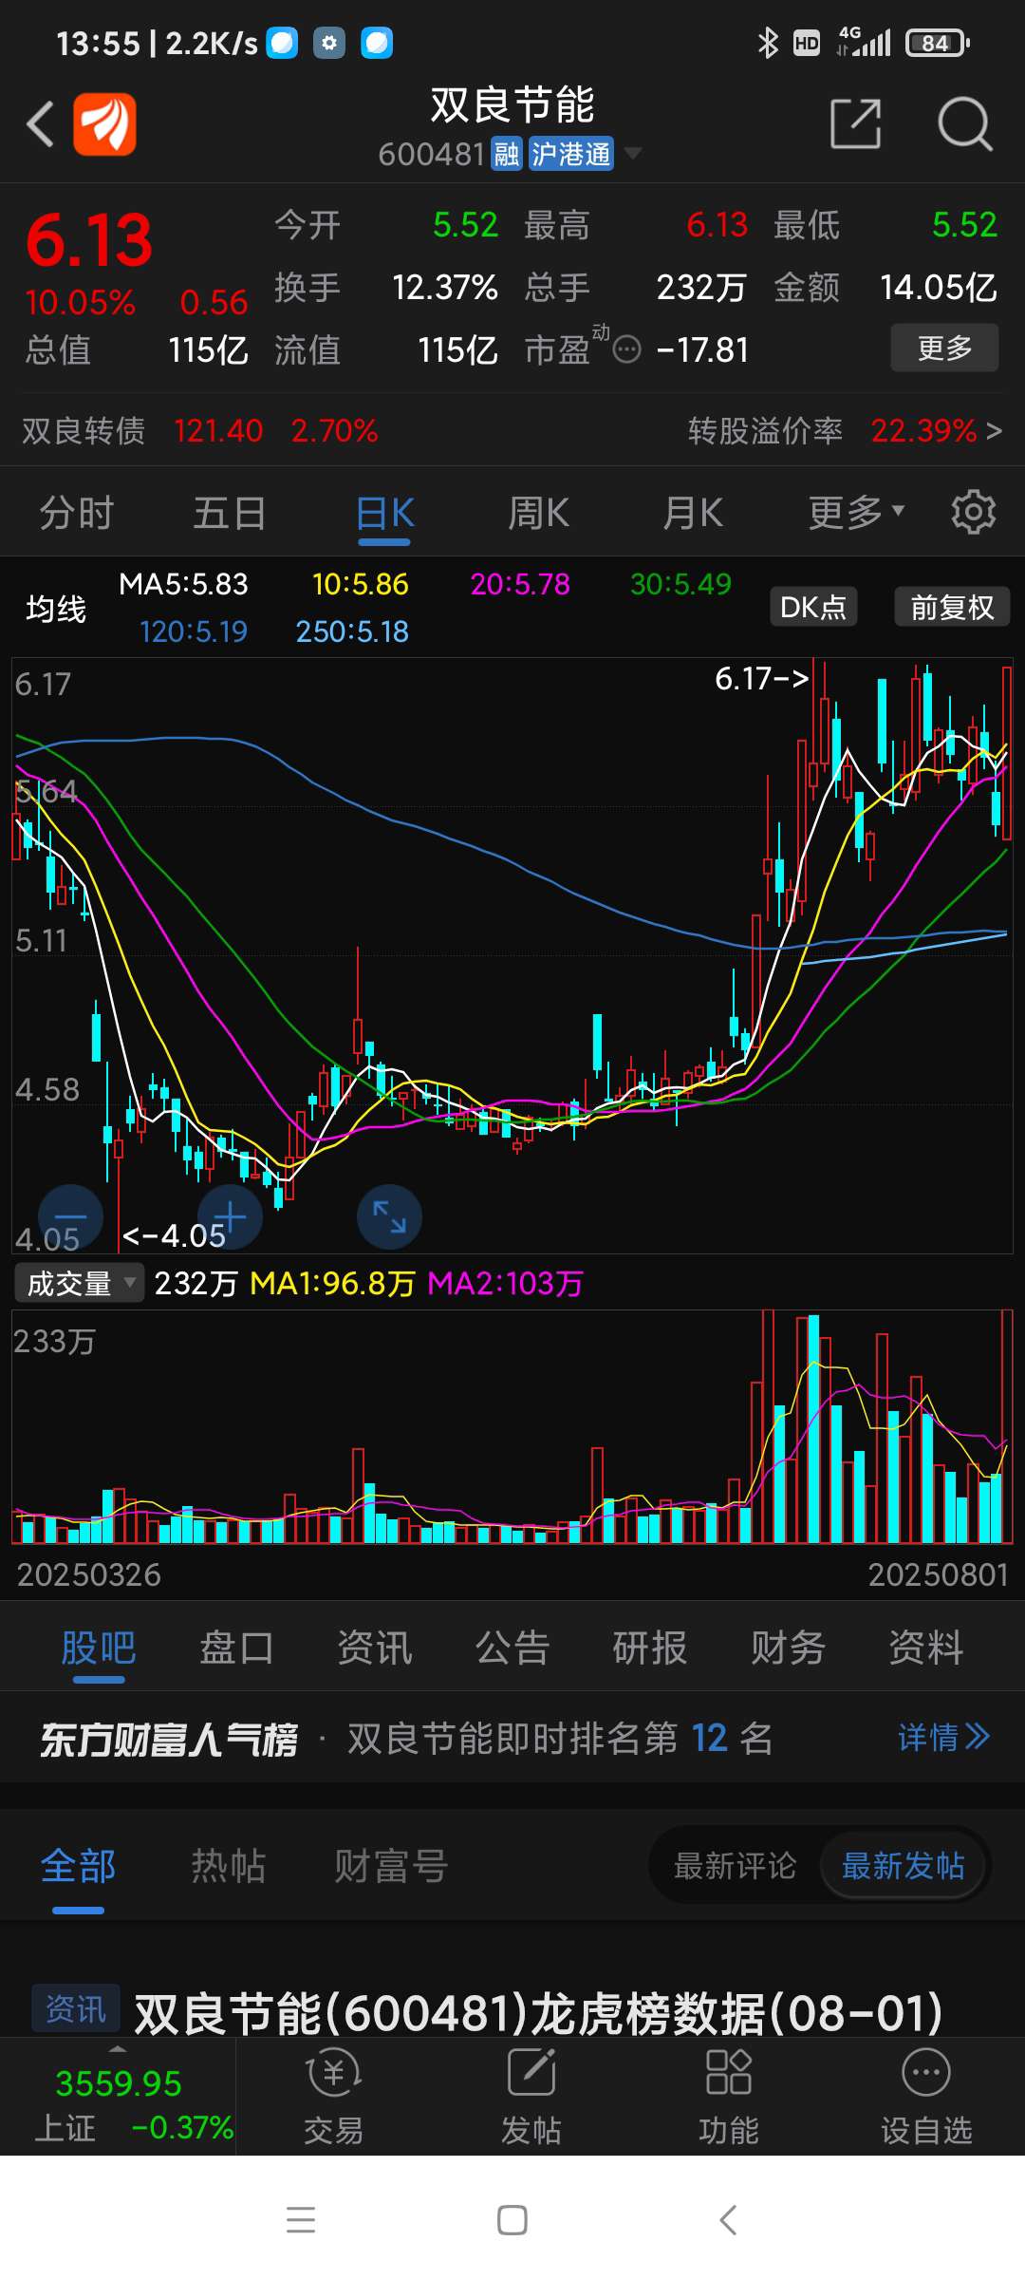Image resolution: width=1025 pixels, height=2279 pixels.
Task: Tap the 沪港通 badge
Action: (570, 154)
